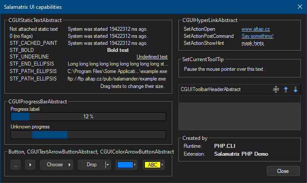Viewport: 307px width, 183px height.
Task: Click the window title bar text
Action: coord(33,7)
